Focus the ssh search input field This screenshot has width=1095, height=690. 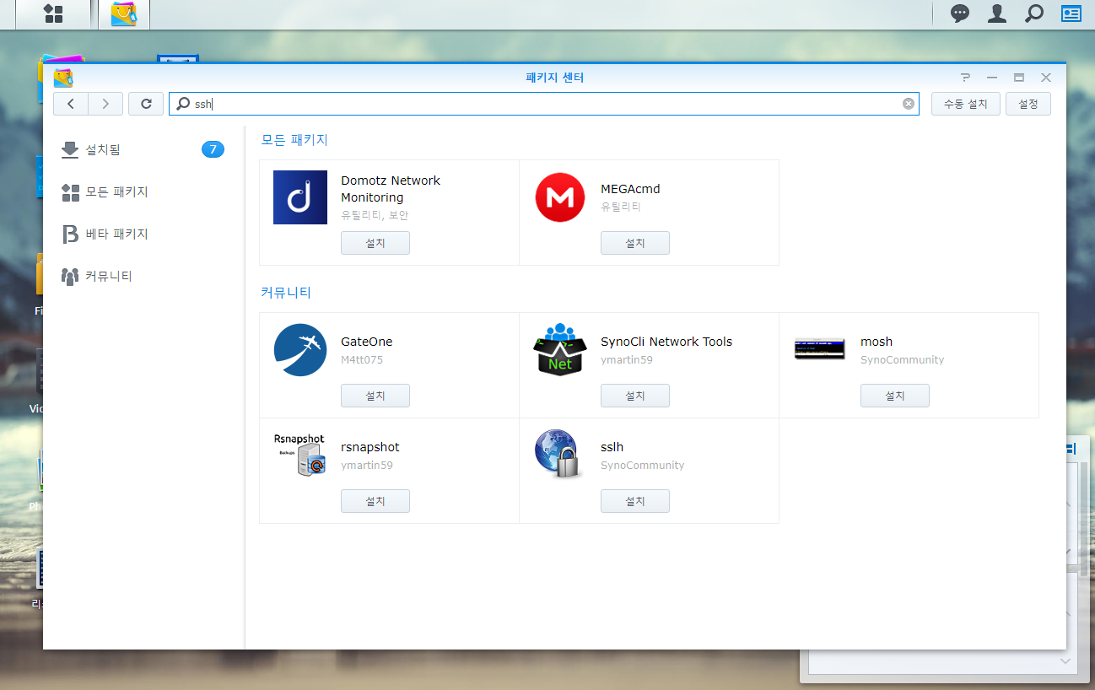[544, 104]
